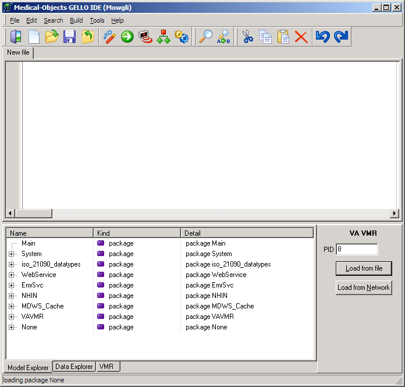The height and width of the screenshot is (387, 405).
Task: Run with the green arrow icon
Action: click(x=127, y=37)
